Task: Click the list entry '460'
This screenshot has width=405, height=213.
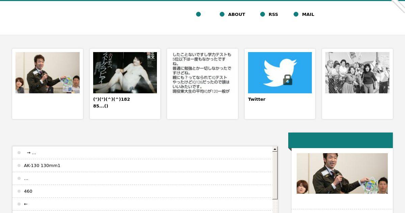Action: pos(28,191)
